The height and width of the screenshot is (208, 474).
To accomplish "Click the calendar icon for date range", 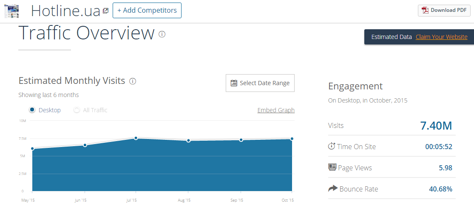I will pos(234,83).
